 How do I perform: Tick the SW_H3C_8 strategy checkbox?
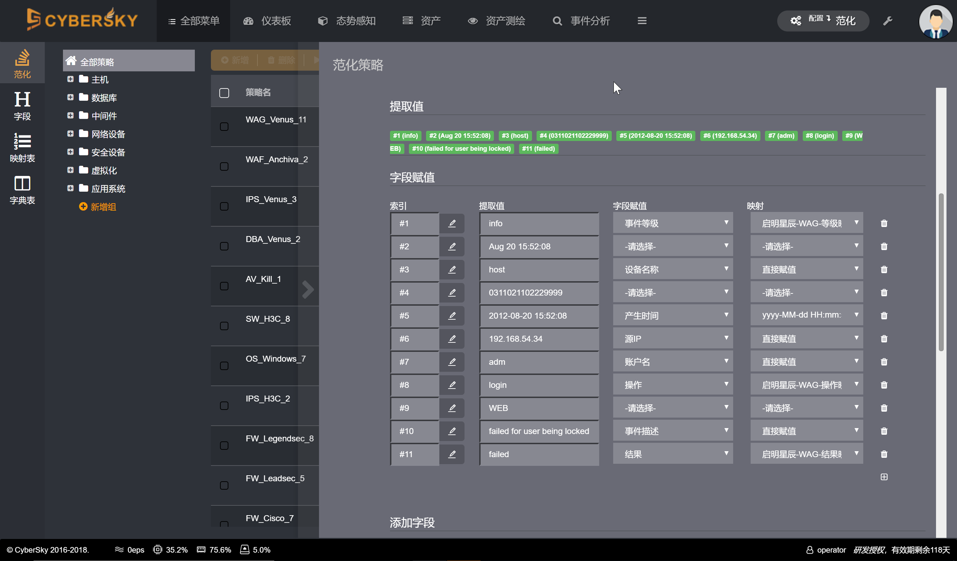pyautogui.click(x=224, y=326)
